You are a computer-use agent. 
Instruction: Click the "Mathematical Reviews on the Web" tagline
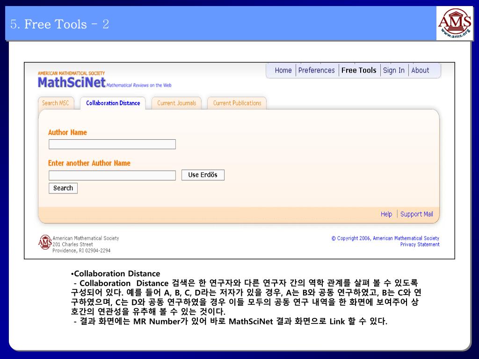pos(139,86)
